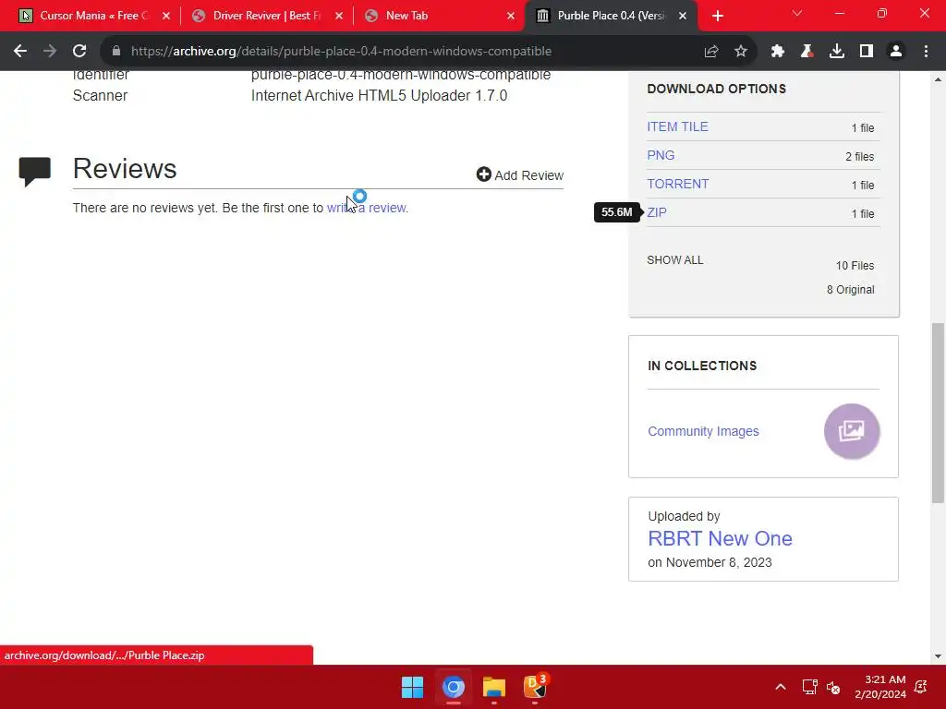
Task: Click the scrollbar up arrow
Action: [938, 79]
